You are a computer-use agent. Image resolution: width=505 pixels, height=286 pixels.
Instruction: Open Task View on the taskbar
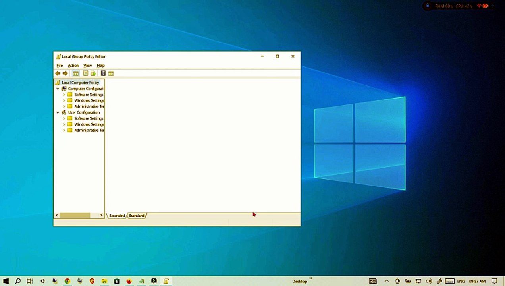(30, 281)
